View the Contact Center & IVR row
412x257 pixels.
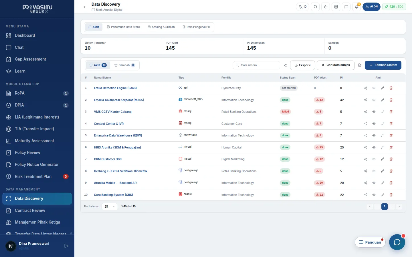pyautogui.click(x=374, y=124)
